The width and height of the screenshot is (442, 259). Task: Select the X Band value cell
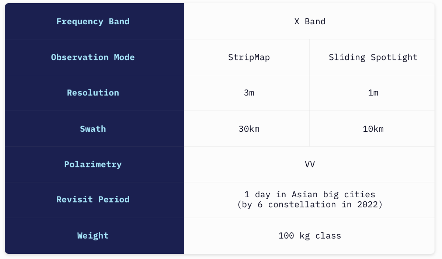coord(309,21)
